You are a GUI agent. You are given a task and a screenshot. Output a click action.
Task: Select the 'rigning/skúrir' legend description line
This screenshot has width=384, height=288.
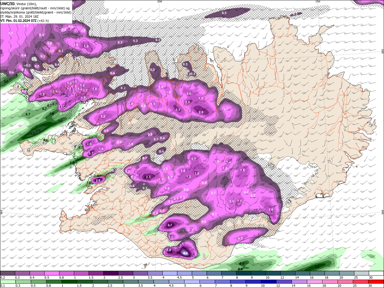tap(35, 8)
